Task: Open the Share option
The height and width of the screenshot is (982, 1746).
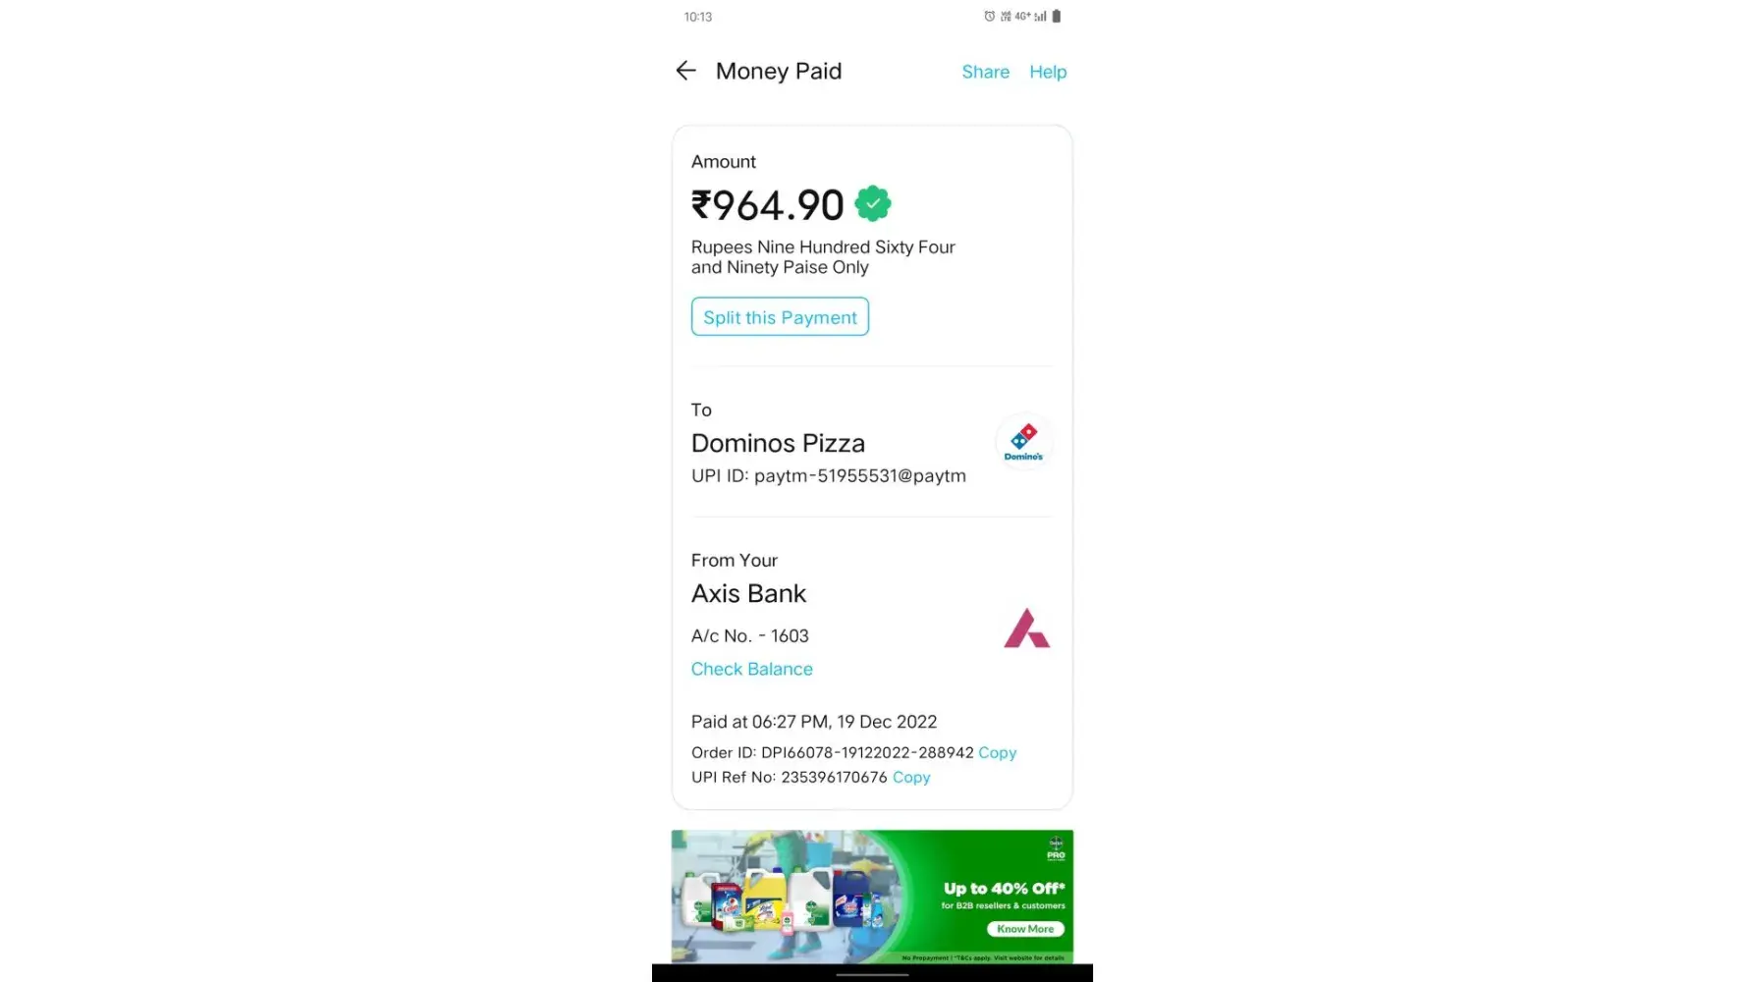Action: [985, 72]
